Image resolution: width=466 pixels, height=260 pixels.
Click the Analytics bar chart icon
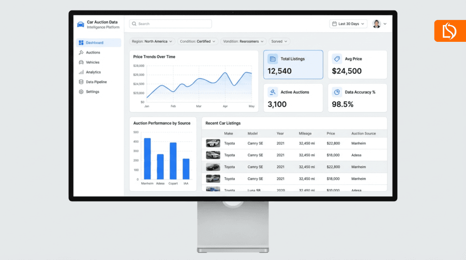click(81, 72)
